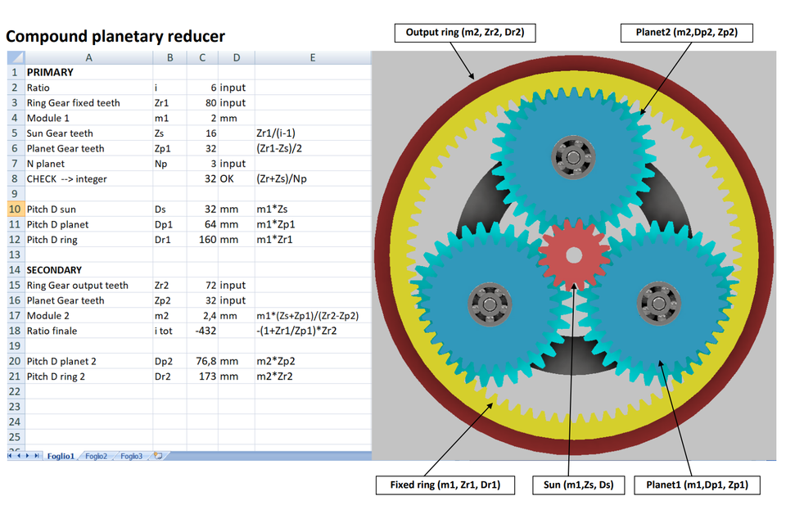
Task: Click the next-sheet navigation arrow icon
Action: pos(27,456)
